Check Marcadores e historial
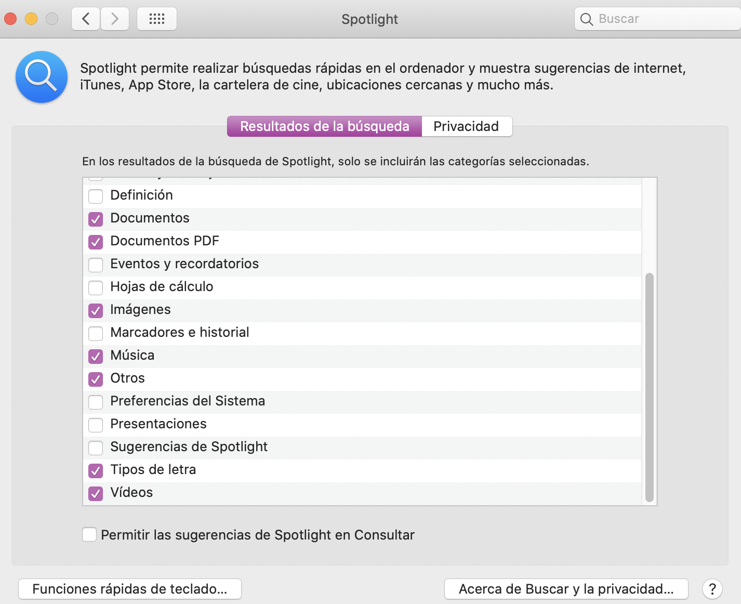 click(96, 333)
